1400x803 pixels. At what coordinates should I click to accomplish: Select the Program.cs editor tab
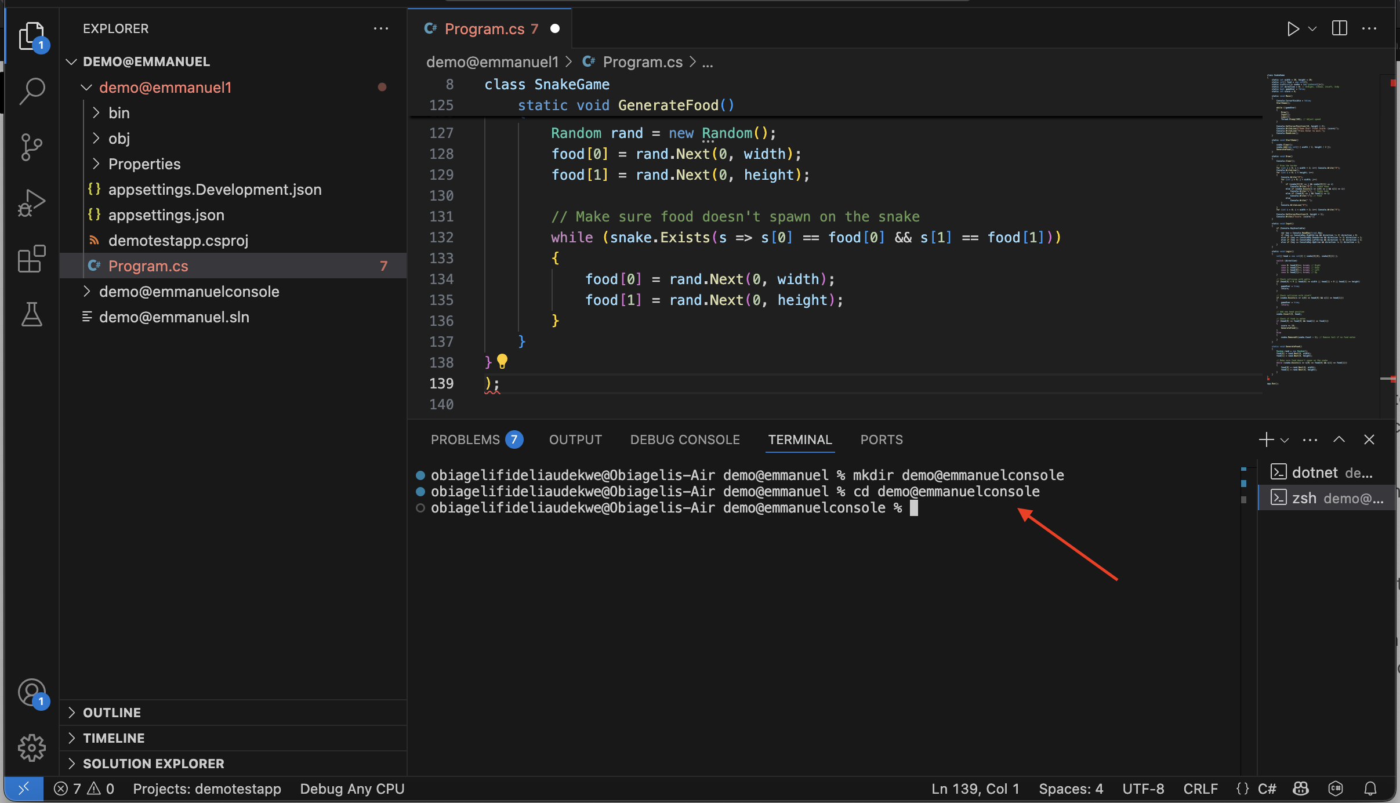point(490,28)
